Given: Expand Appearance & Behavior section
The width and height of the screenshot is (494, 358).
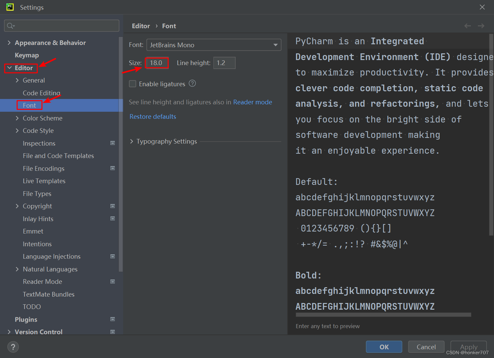Looking at the screenshot, I should [9, 43].
